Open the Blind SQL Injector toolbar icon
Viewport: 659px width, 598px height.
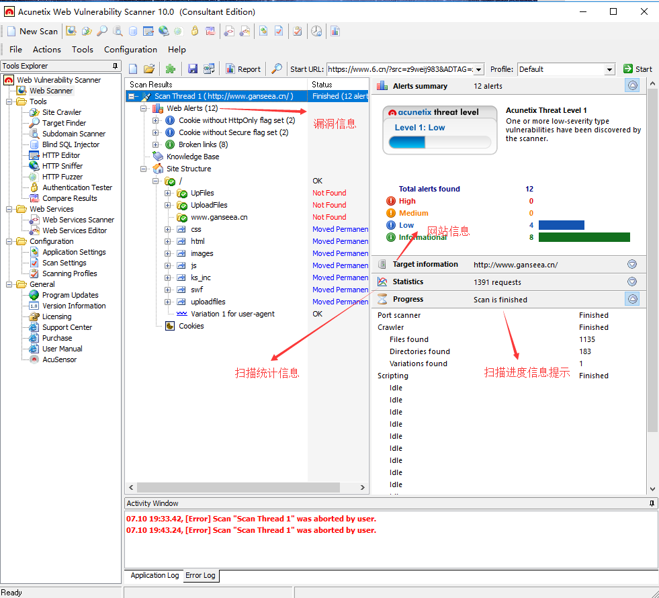pyautogui.click(x=133, y=31)
